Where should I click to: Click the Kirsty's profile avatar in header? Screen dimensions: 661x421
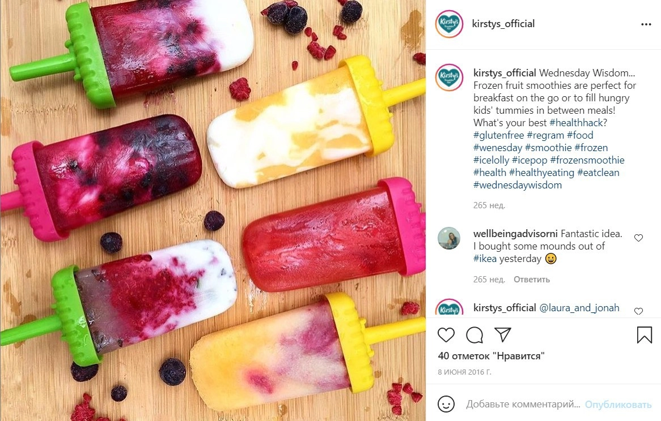coord(449,24)
